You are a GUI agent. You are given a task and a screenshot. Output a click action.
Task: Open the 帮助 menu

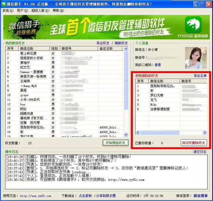click(58, 11)
